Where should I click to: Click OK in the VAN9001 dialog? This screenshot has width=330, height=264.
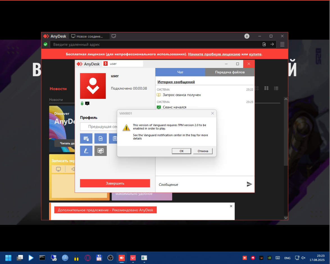(181, 151)
